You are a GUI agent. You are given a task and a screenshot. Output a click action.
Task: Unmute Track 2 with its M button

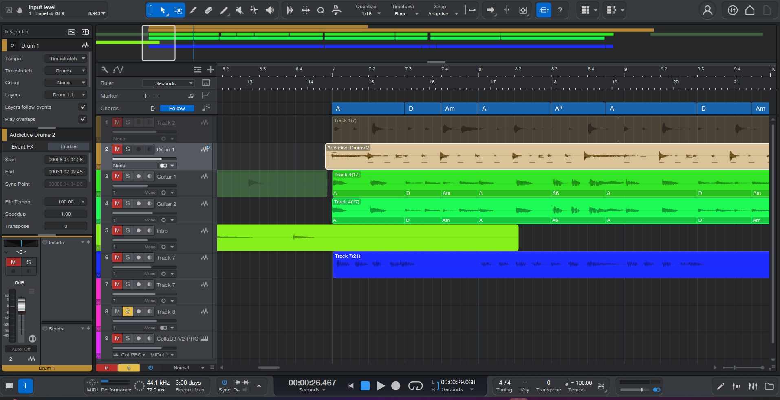click(x=117, y=122)
